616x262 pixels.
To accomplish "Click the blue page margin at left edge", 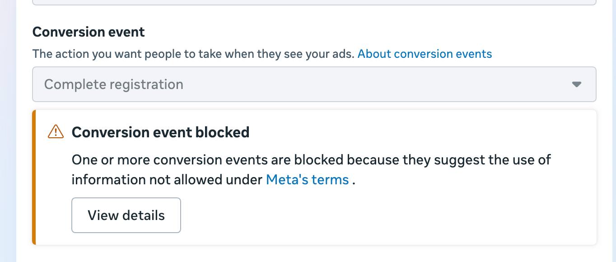I will click(x=8, y=136).
